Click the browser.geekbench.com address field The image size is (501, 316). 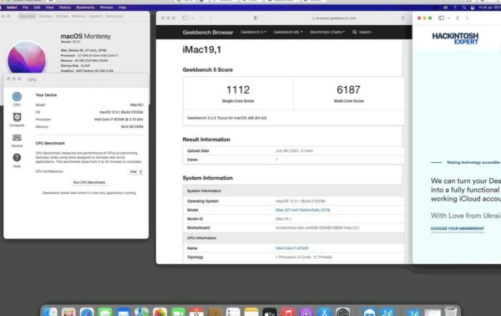tap(334, 18)
